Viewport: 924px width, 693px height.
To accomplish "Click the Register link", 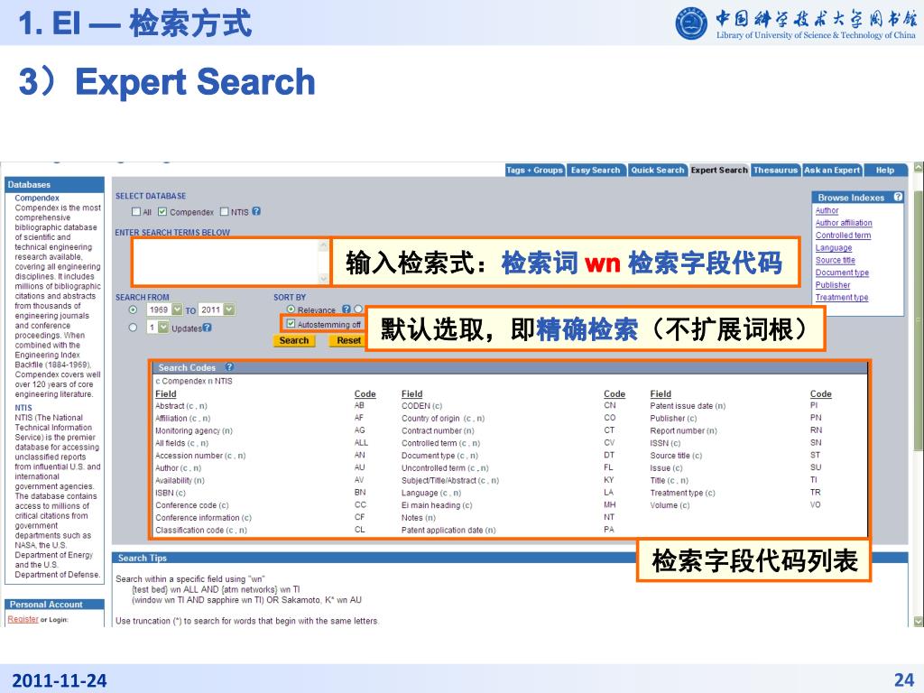I will point(23,619).
